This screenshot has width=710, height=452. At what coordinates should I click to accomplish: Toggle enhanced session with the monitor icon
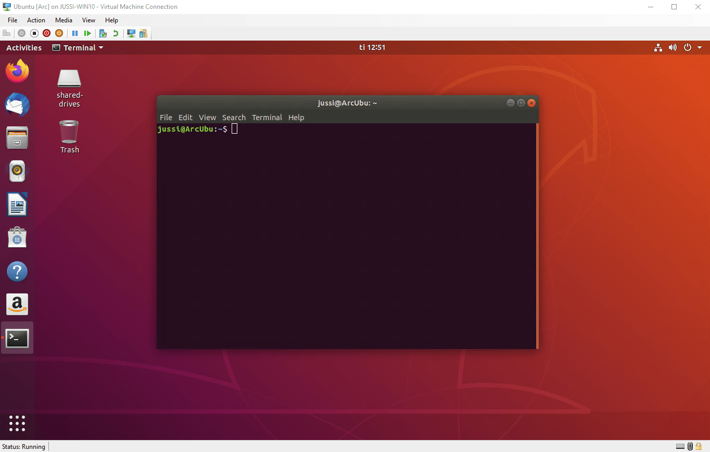(131, 33)
